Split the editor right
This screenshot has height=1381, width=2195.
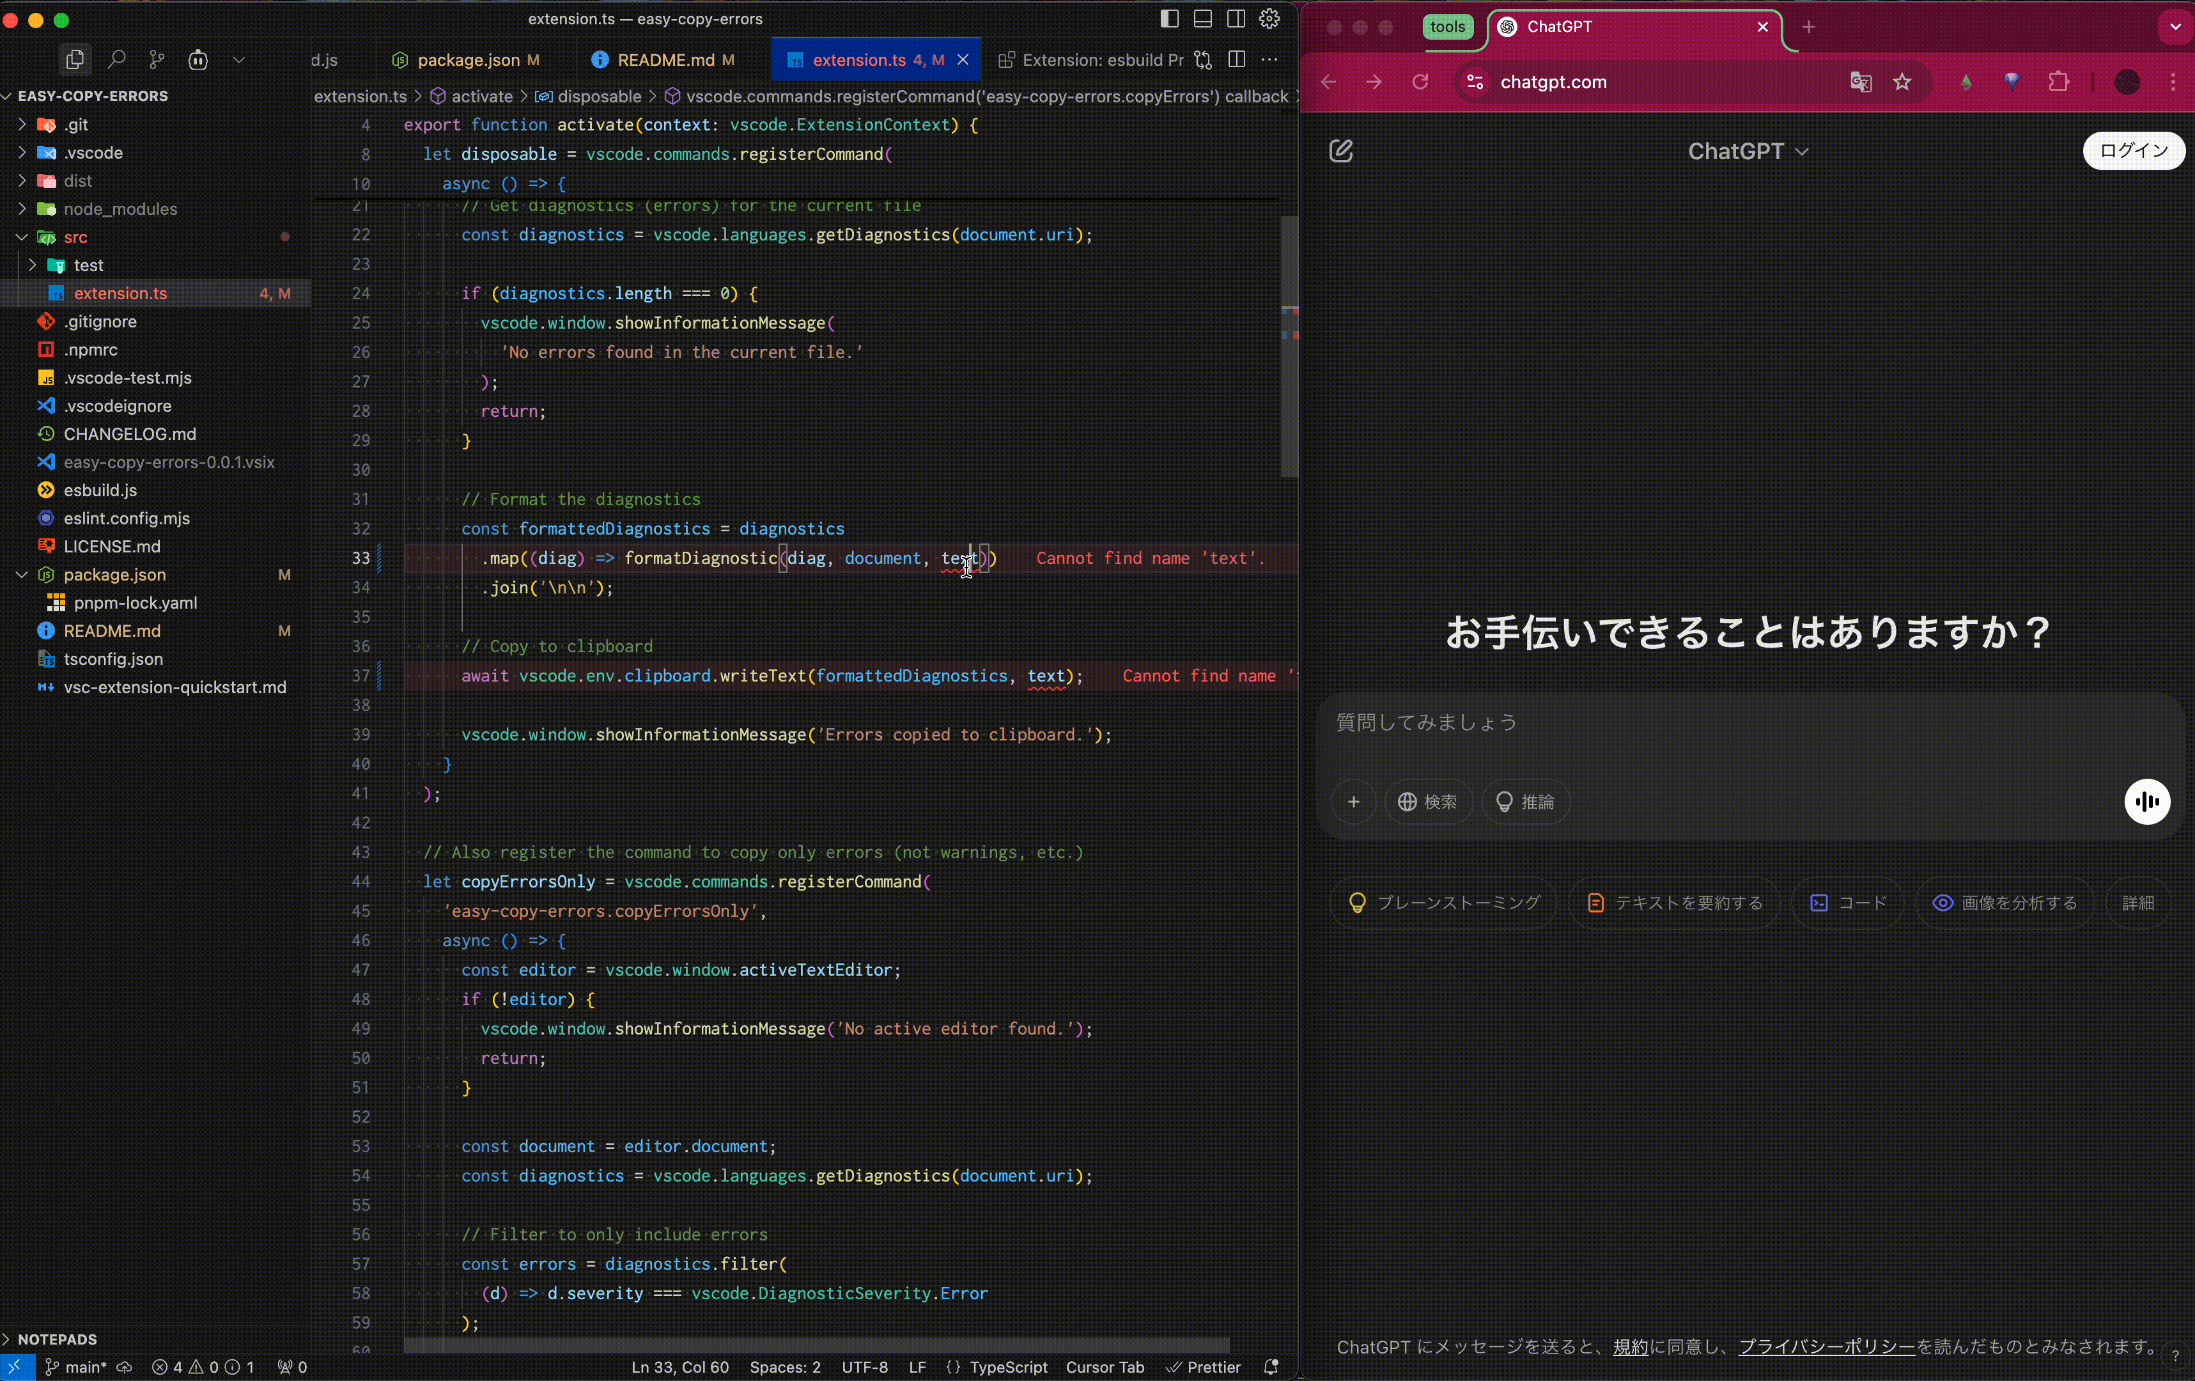pos(1236,60)
